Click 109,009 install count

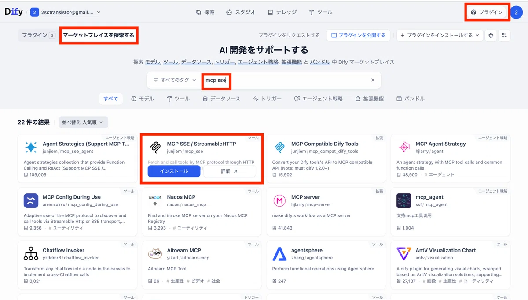point(35,174)
